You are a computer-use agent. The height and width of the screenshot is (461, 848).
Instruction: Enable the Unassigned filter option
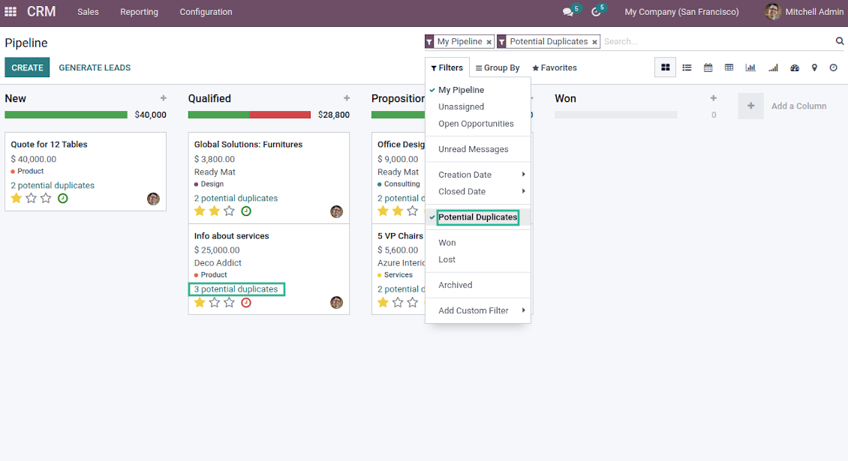[x=461, y=107]
